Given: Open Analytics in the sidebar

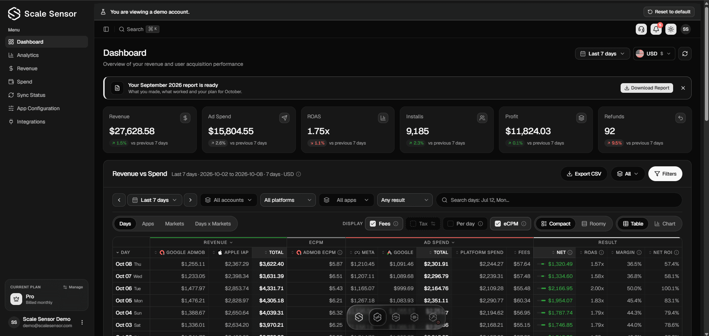Looking at the screenshot, I should pyautogui.click(x=47, y=55).
